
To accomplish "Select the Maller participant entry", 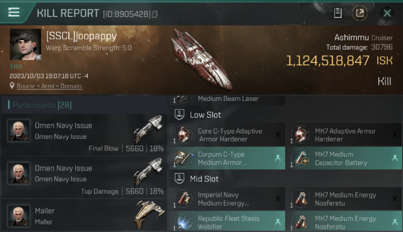I will tap(84, 215).
